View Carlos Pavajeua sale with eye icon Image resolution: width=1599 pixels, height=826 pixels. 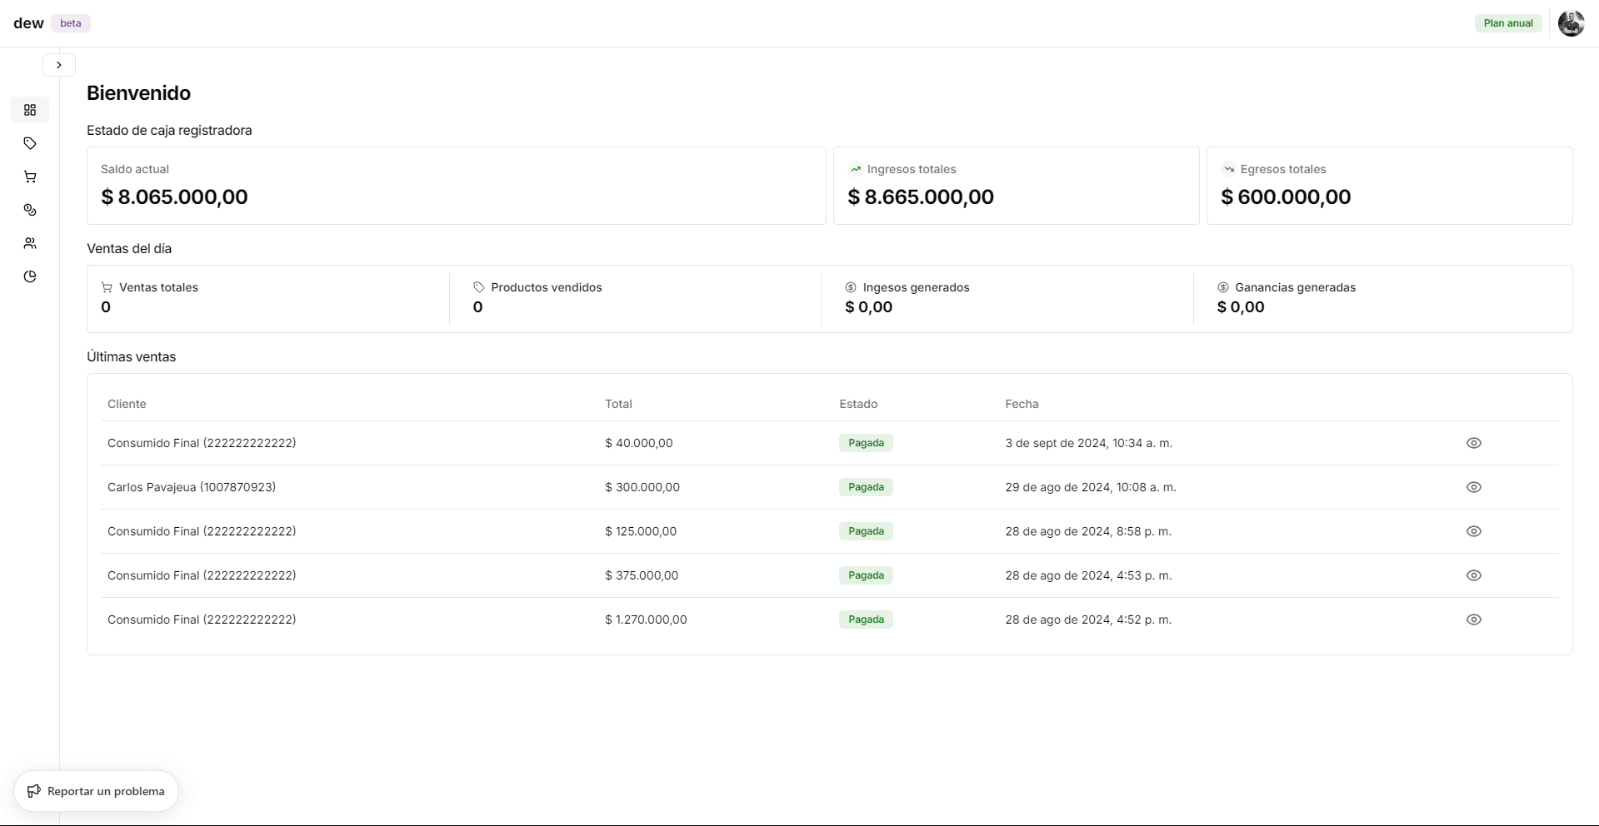(1473, 487)
